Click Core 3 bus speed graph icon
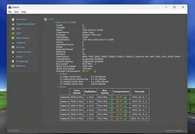The height and width of the screenshot is (134, 195). [110, 110]
